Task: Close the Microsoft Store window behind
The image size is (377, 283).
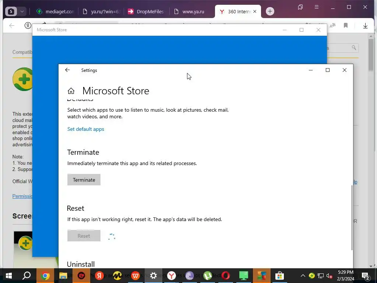Action: [318, 30]
